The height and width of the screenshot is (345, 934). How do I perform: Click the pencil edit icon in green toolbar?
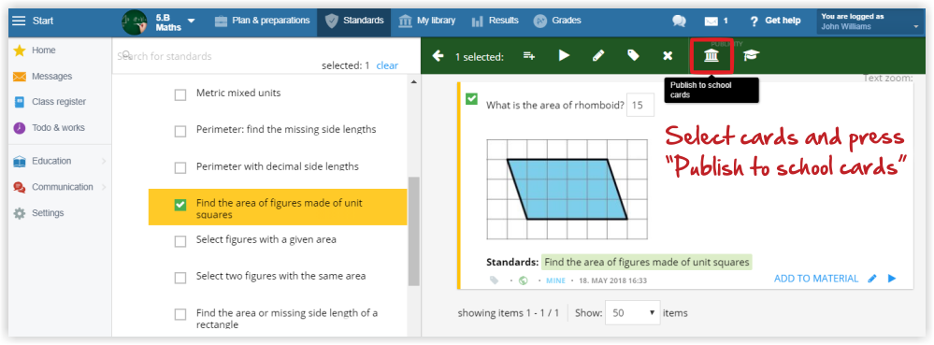(x=598, y=55)
